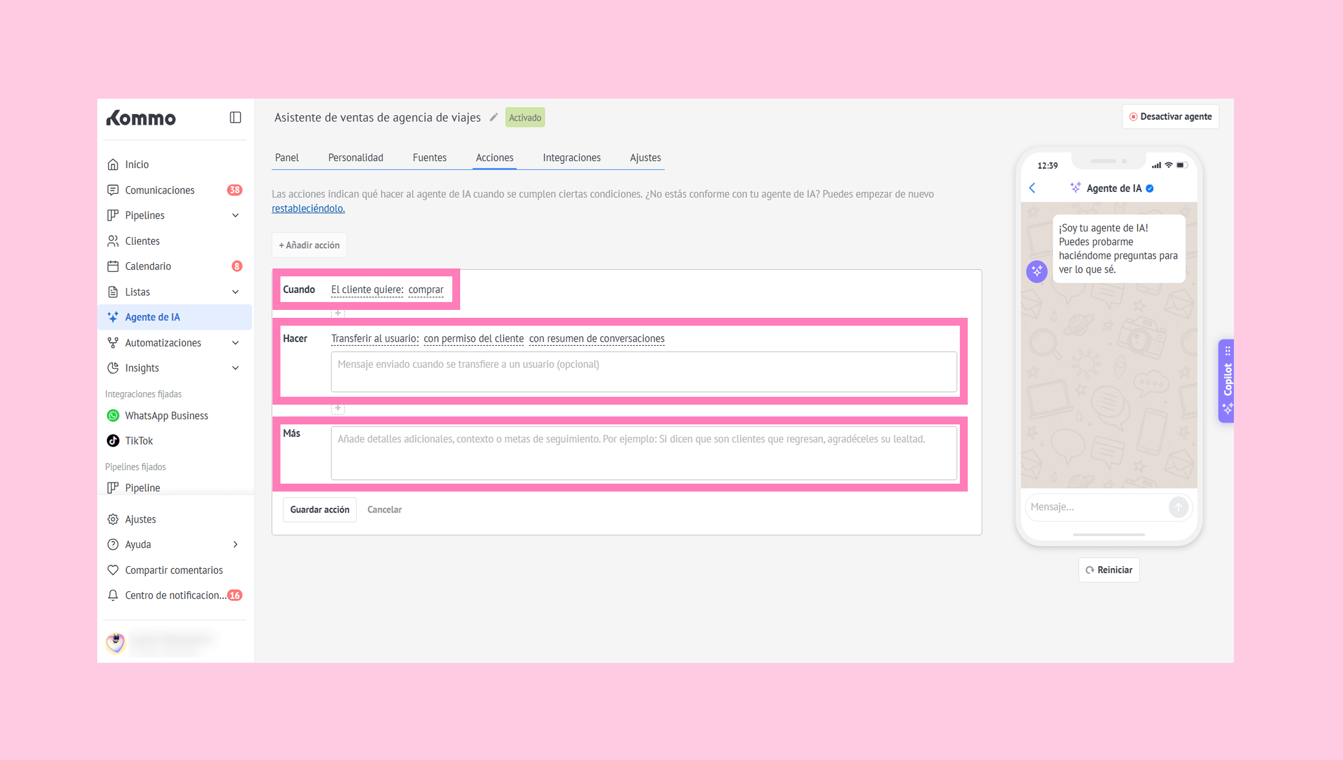Open Centro de notificaciones bell

coord(113,595)
